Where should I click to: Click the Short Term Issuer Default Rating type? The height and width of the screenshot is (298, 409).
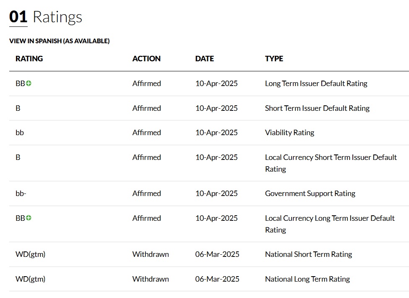[317, 108]
